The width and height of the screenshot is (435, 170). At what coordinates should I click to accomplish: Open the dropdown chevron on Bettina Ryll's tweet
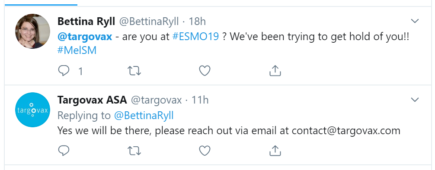click(415, 21)
